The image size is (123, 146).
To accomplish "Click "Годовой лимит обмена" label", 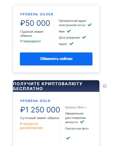I will [x=32, y=34].
